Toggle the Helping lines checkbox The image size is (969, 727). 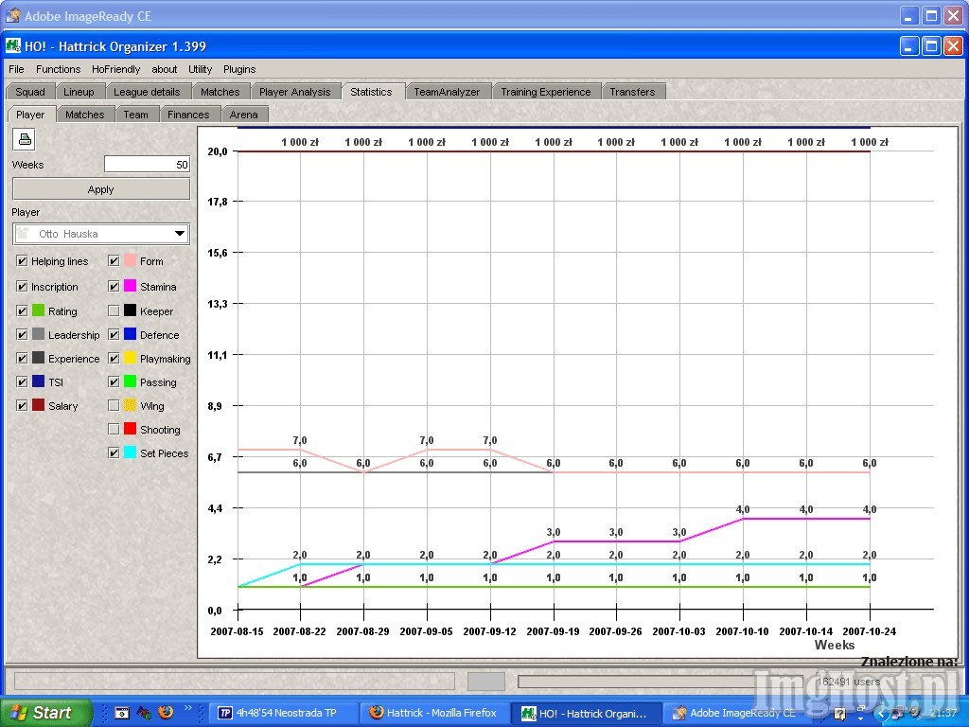pyautogui.click(x=22, y=261)
